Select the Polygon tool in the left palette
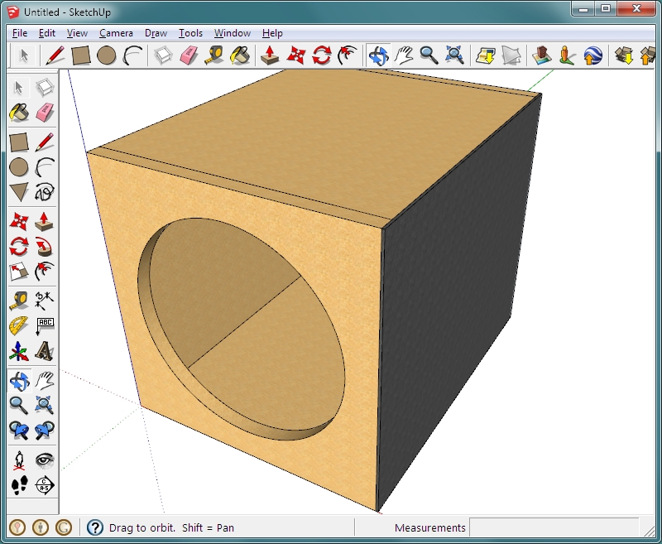The height and width of the screenshot is (544, 662). [x=18, y=192]
